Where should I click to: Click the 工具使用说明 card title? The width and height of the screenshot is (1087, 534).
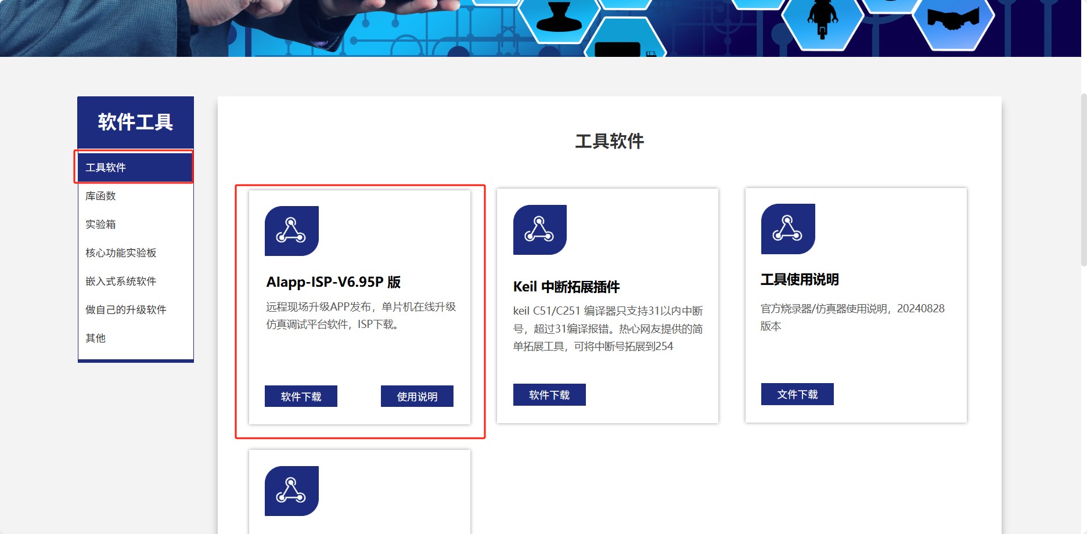click(x=800, y=280)
